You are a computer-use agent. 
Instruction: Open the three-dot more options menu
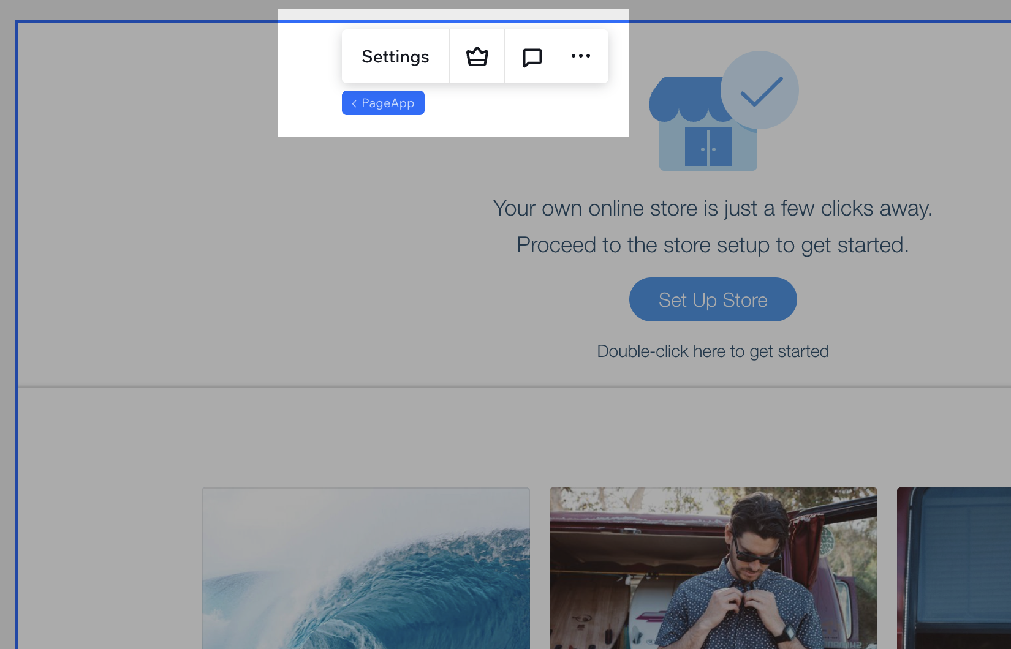580,56
